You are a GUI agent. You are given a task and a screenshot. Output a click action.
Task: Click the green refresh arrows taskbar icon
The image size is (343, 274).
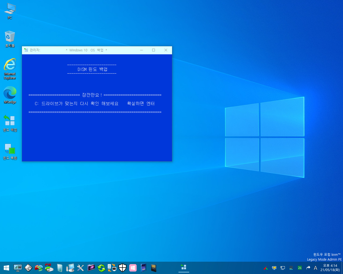click(102, 268)
